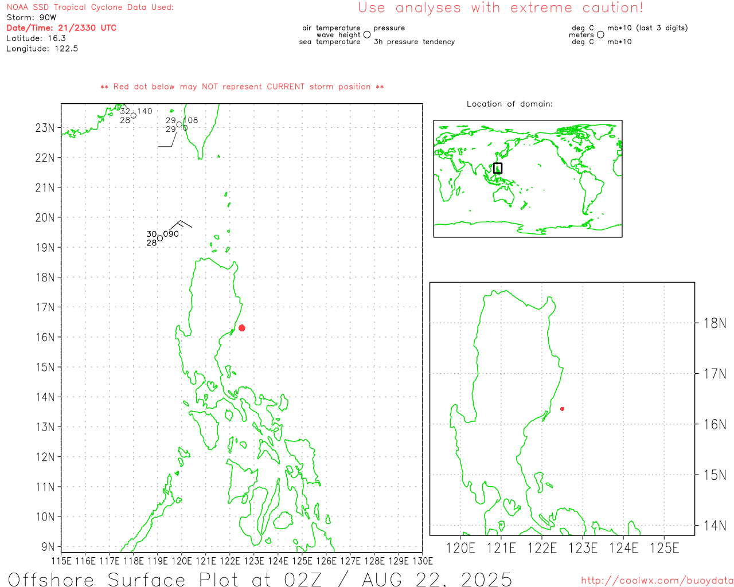Screen dimensions: 734x587
Task: Click the 'Use analyses with extreme caution!' heading
Action: (501, 8)
